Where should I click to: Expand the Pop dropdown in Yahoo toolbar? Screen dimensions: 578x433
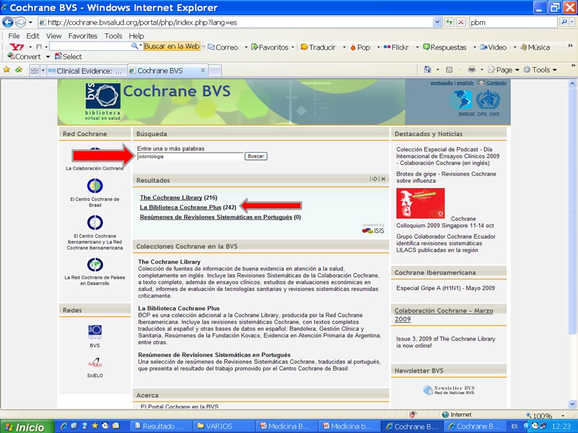(x=378, y=48)
